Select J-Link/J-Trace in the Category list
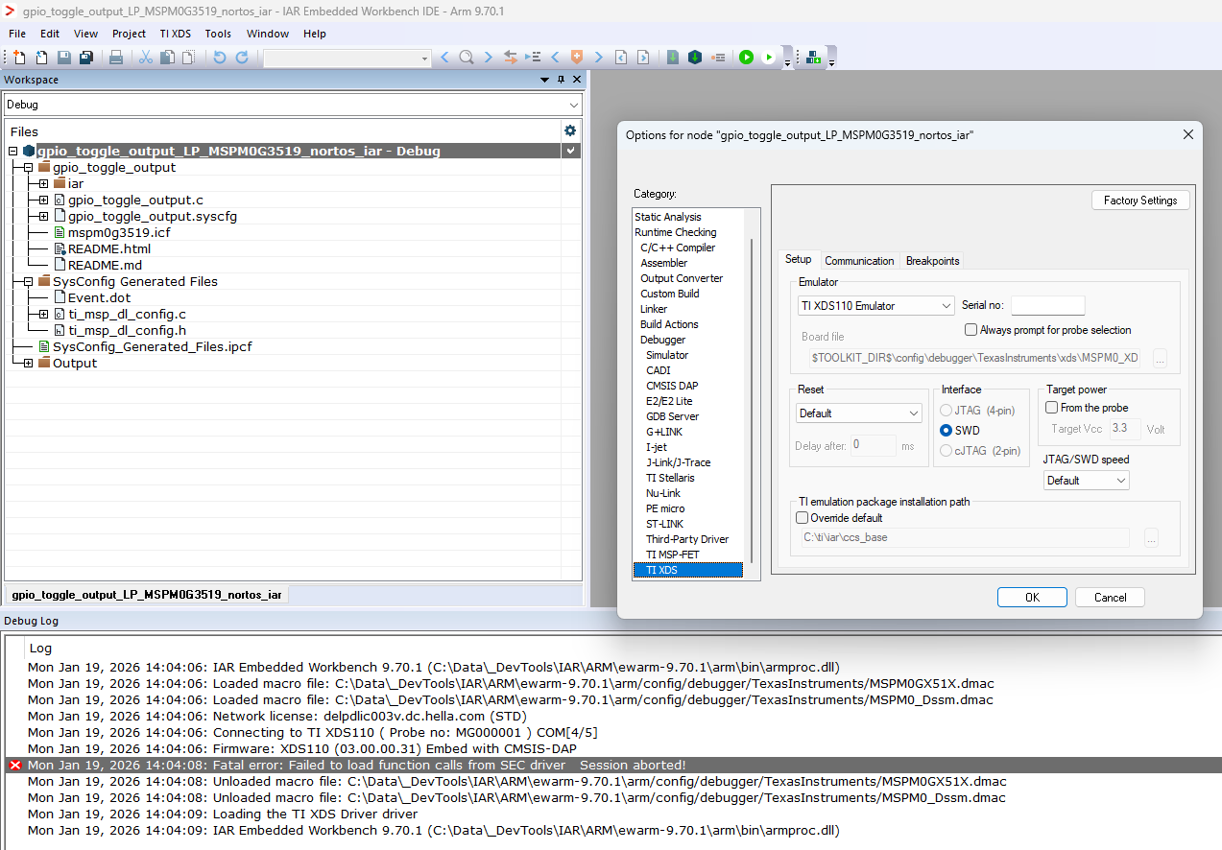1222x850 pixels. click(678, 462)
